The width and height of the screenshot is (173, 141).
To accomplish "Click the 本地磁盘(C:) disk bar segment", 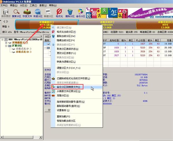I will click(x=46, y=25).
